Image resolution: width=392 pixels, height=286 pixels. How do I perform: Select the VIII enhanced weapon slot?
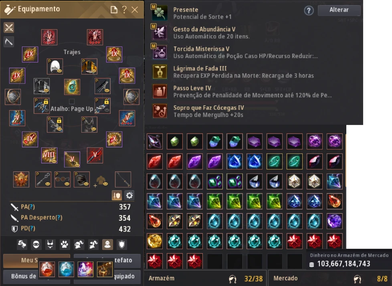(49, 155)
